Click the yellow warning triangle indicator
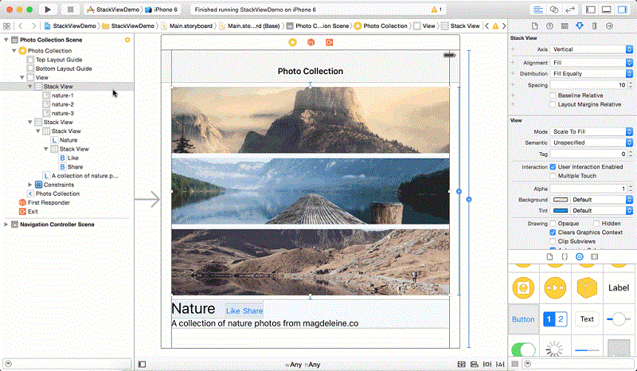Screen dimensions: 637x371 tap(434, 10)
